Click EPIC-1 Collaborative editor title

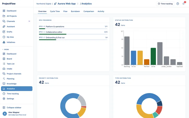pos(54,32)
